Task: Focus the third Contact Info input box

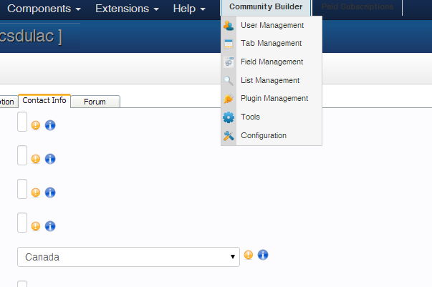Action: pos(22,189)
